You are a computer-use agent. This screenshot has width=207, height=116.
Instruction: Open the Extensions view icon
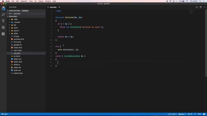click(3, 34)
